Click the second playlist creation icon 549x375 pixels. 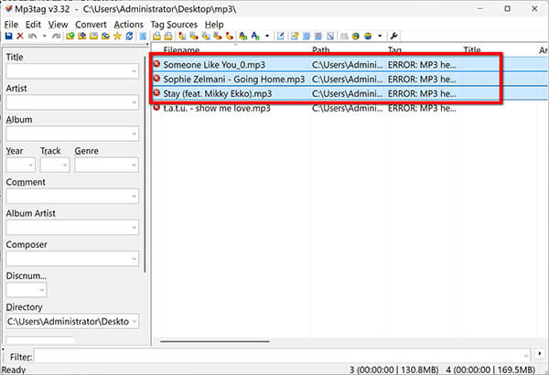pos(318,36)
